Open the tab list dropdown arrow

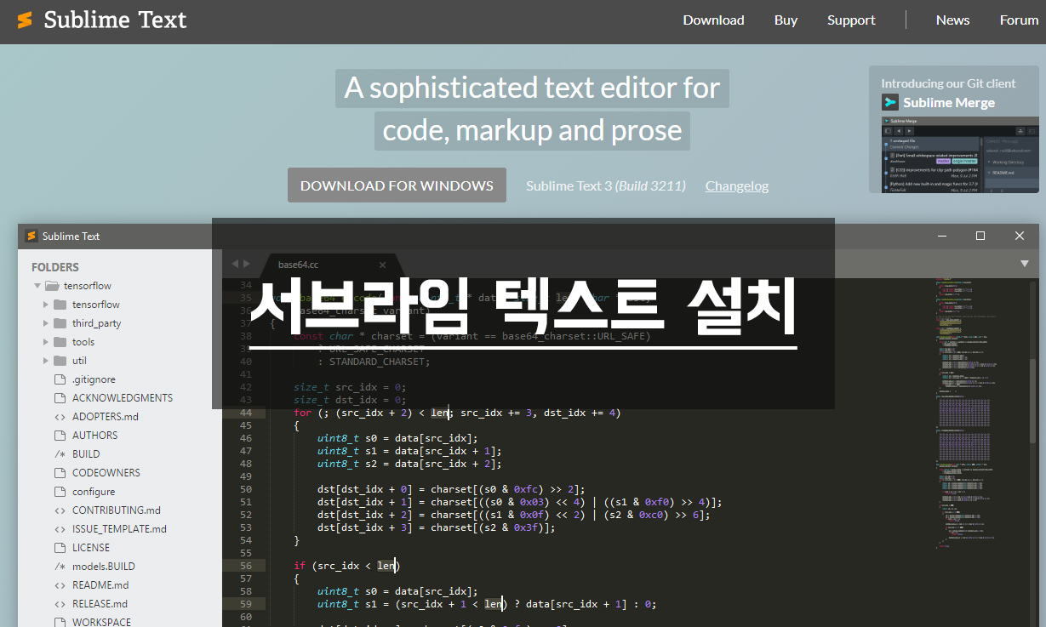coord(1025,264)
